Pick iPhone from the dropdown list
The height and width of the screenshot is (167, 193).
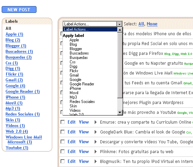pyautogui.click(x=75, y=88)
